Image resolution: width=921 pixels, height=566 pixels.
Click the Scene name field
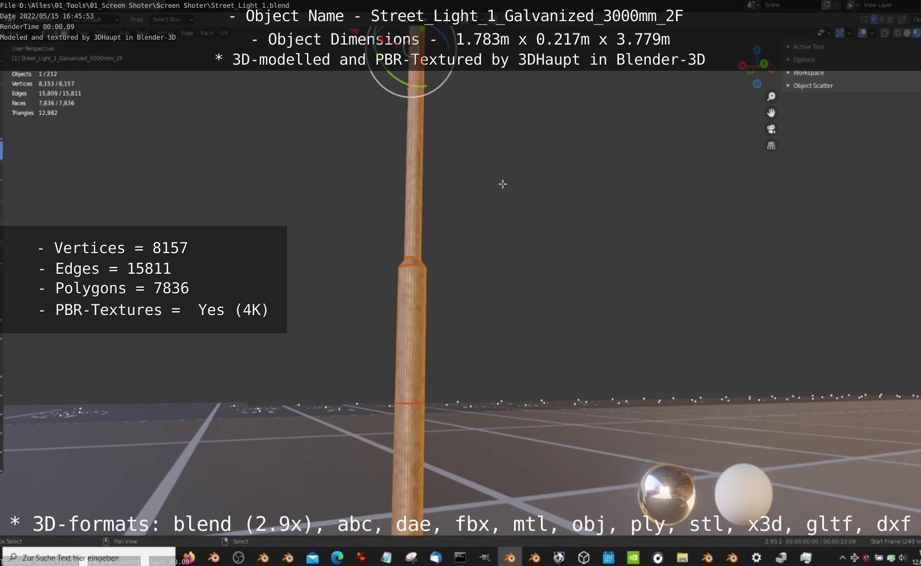pyautogui.click(x=790, y=5)
